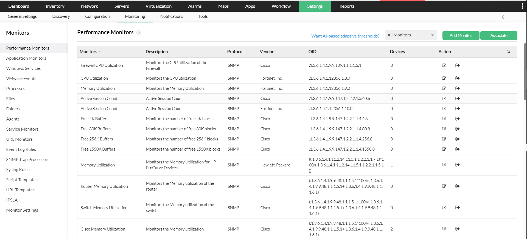Click help question mark beside Performance Monitors
527x239 pixels.
tap(139, 33)
